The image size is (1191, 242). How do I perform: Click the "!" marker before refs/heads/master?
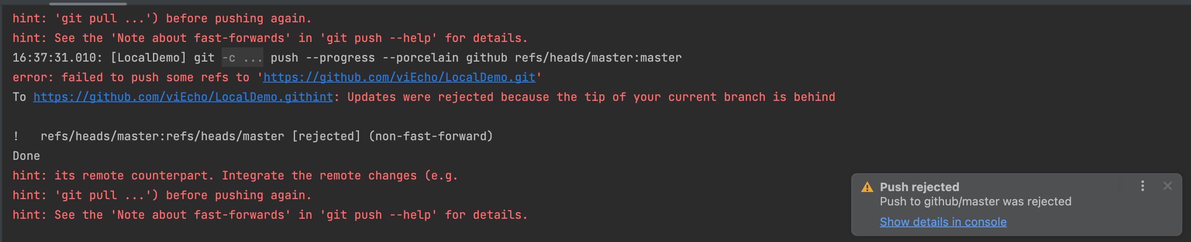click(16, 136)
